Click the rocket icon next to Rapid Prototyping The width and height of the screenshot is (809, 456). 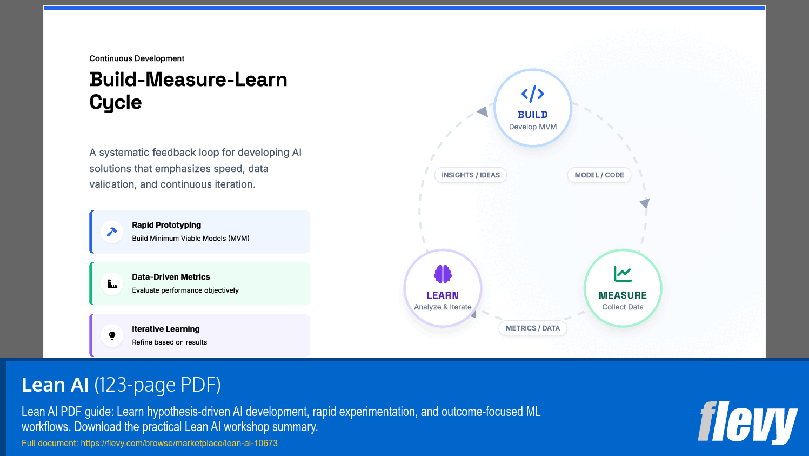(x=112, y=231)
